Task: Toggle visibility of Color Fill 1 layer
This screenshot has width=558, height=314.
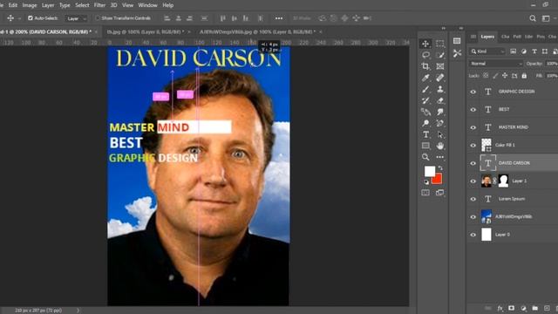Action: click(x=473, y=146)
